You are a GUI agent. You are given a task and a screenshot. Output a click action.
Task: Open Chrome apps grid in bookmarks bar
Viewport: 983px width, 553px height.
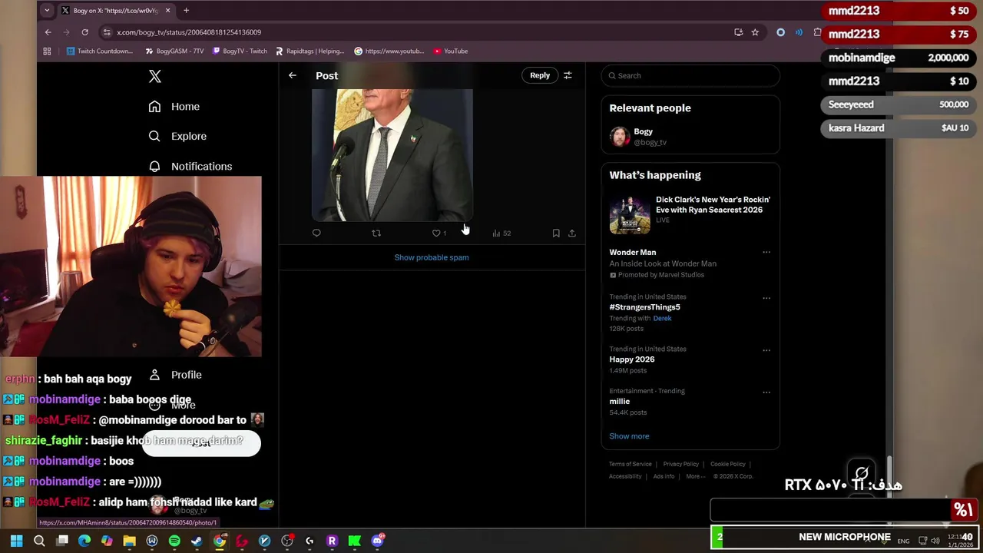pyautogui.click(x=47, y=51)
